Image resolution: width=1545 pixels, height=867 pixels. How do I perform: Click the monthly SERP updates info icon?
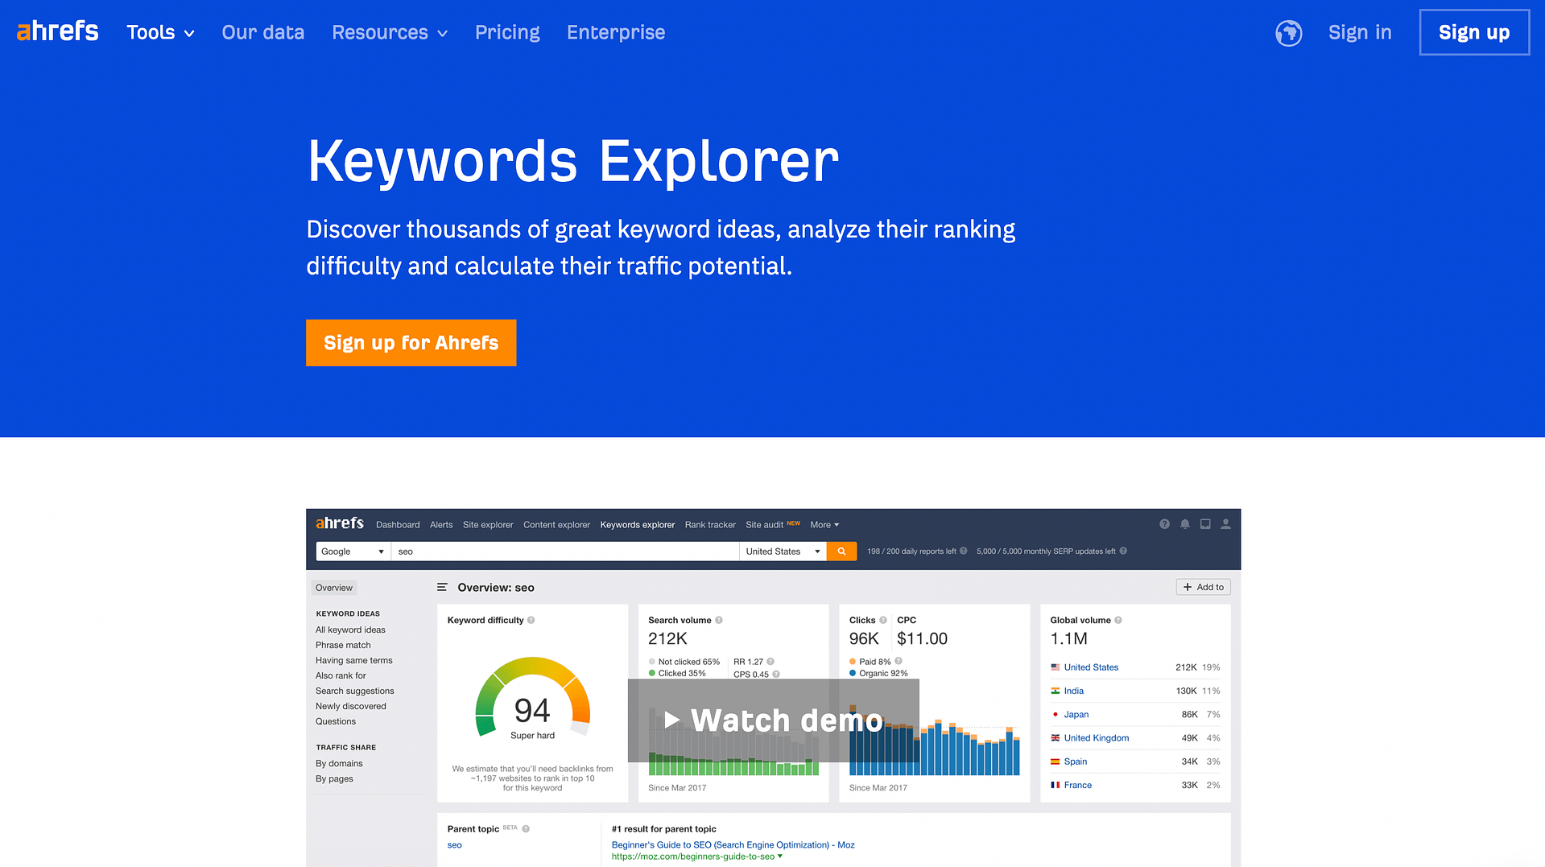point(1123,551)
